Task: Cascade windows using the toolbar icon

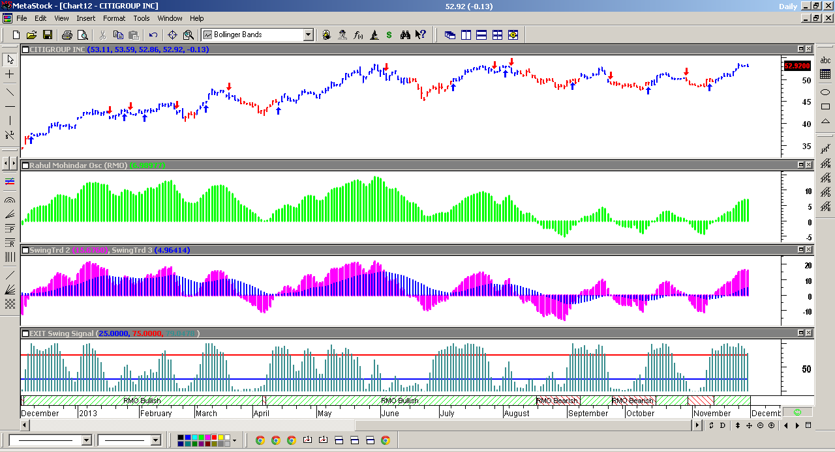Action: [x=450, y=35]
